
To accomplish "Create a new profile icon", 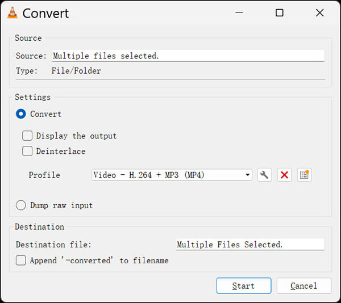I will pyautogui.click(x=305, y=175).
